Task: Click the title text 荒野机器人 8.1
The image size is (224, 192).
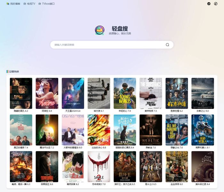Action: coord(203,148)
